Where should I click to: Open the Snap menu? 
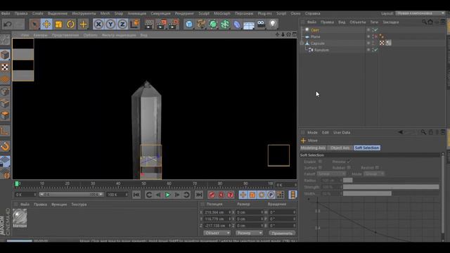[x=119, y=13]
